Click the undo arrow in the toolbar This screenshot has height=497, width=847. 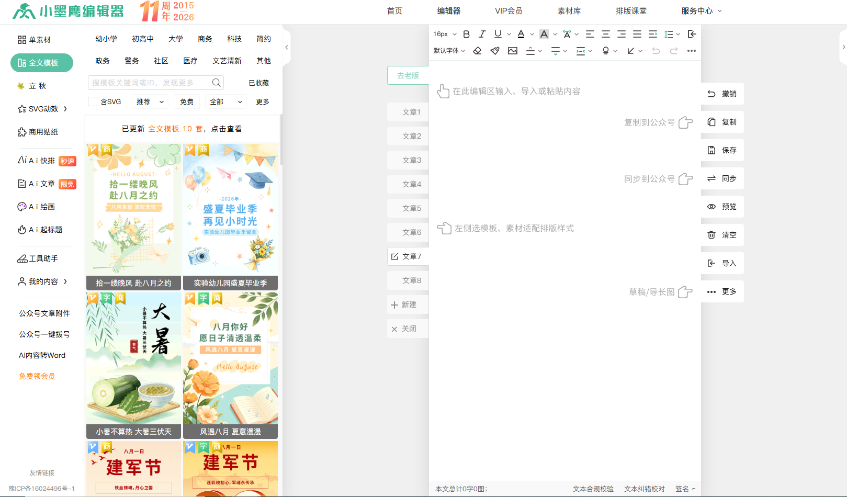coord(656,51)
